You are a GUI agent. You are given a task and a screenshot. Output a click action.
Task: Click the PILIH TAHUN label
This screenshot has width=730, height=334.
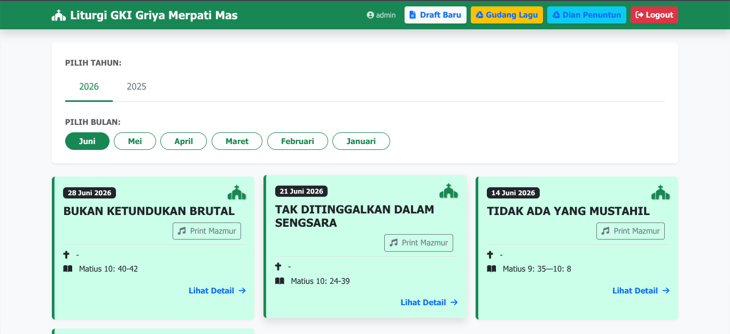coord(94,63)
